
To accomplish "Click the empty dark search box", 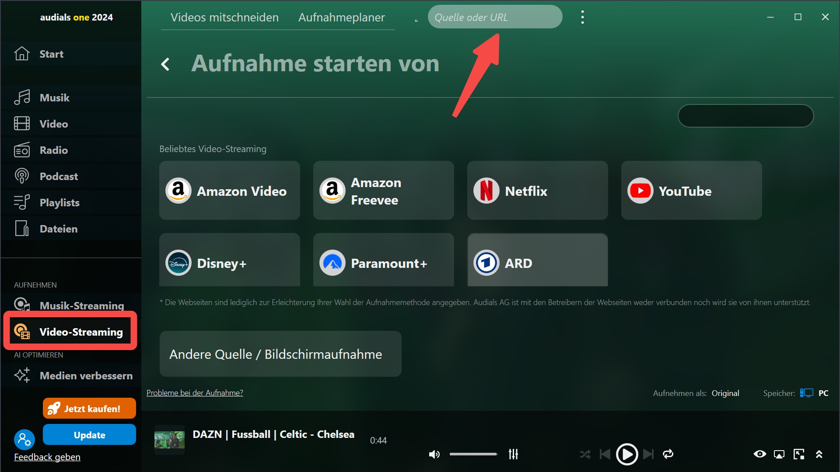I will click(x=745, y=116).
